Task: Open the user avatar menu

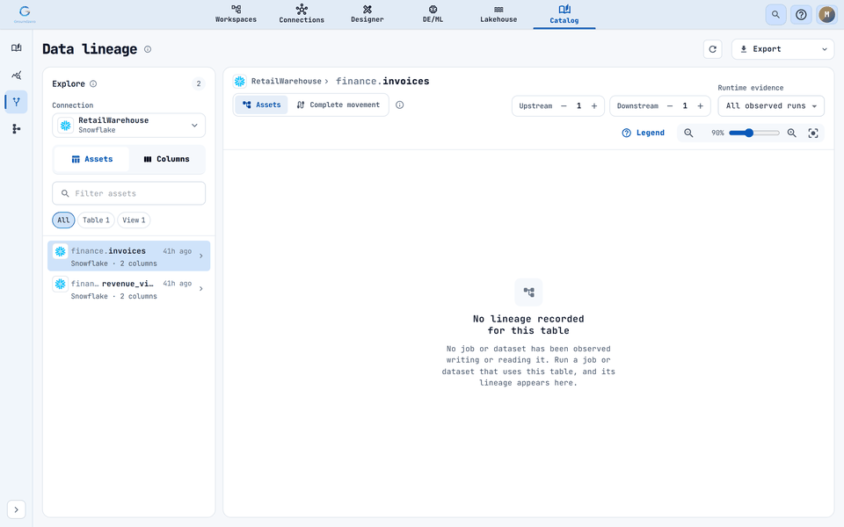Action: 826,15
